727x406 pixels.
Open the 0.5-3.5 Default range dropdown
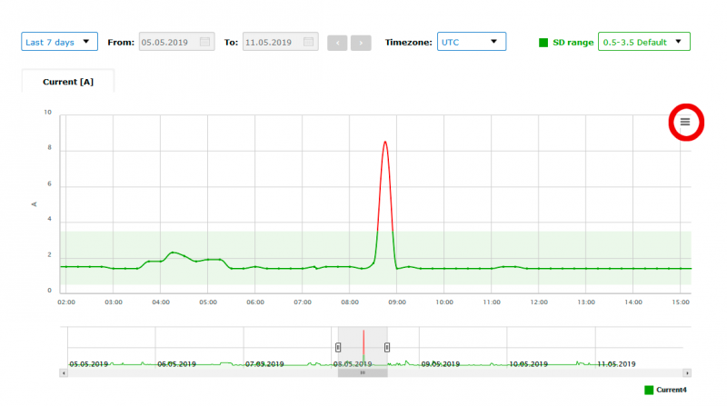[643, 42]
